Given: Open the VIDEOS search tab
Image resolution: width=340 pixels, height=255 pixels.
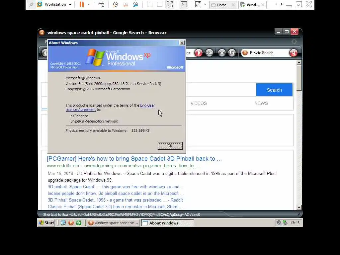Looking at the screenshot, I should click(x=199, y=104).
